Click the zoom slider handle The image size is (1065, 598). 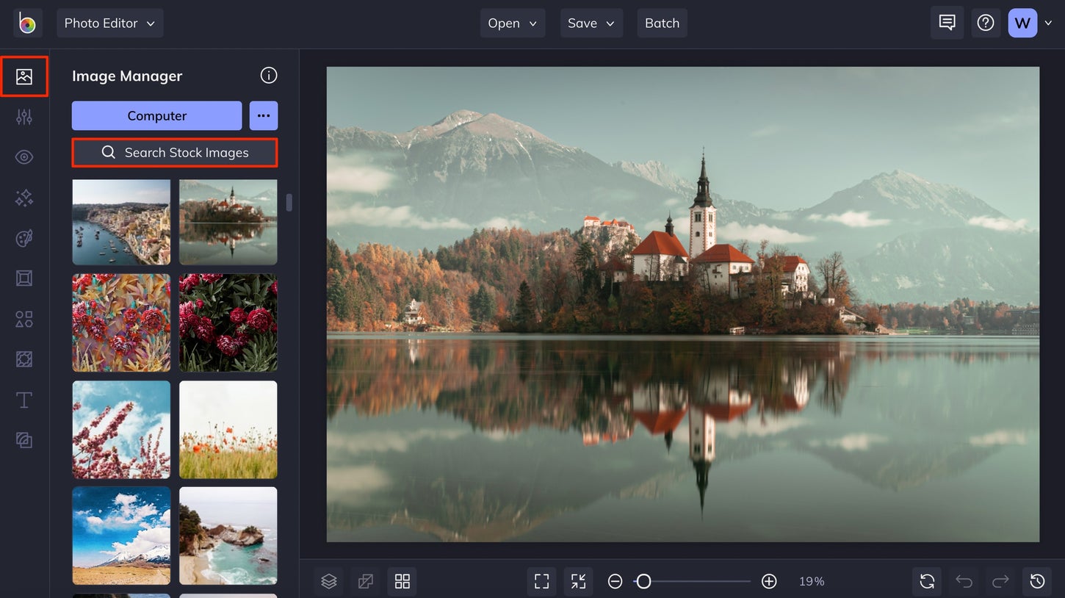point(643,581)
